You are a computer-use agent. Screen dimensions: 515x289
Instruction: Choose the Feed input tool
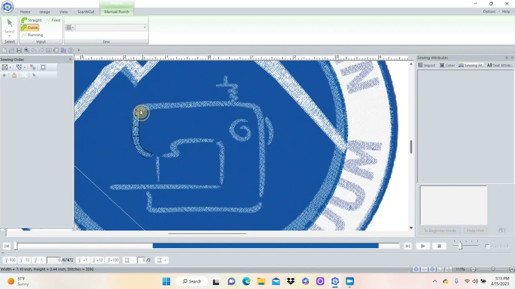(53, 20)
